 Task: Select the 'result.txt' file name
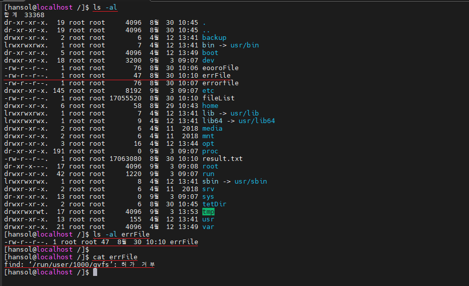click(222, 159)
